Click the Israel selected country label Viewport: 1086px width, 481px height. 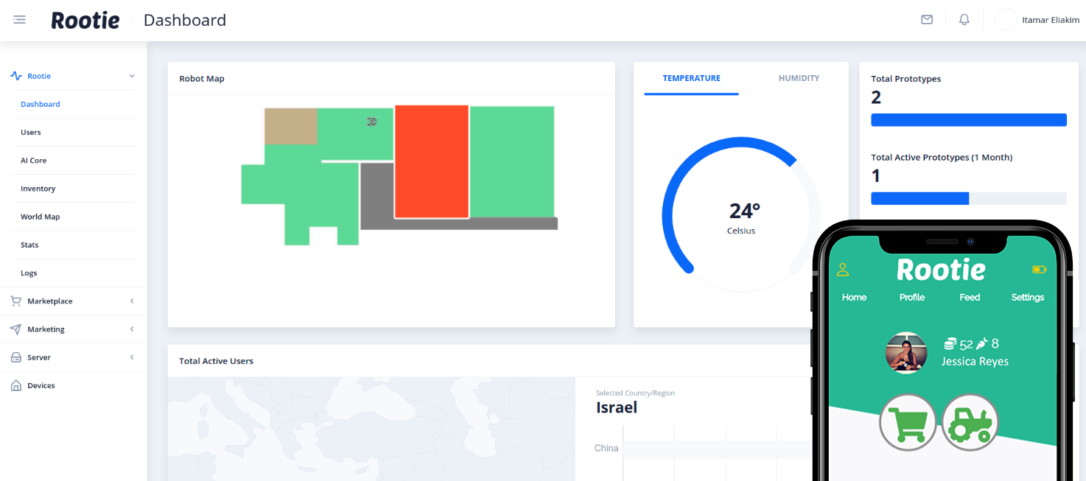[617, 407]
